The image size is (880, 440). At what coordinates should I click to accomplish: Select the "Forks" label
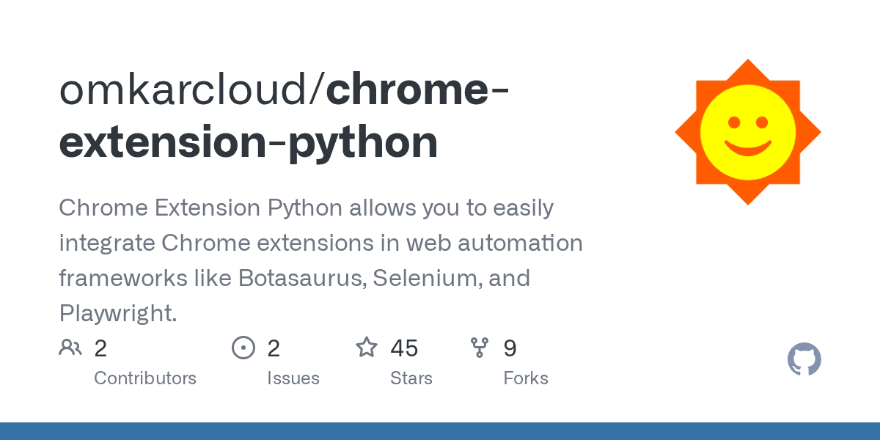click(x=526, y=378)
